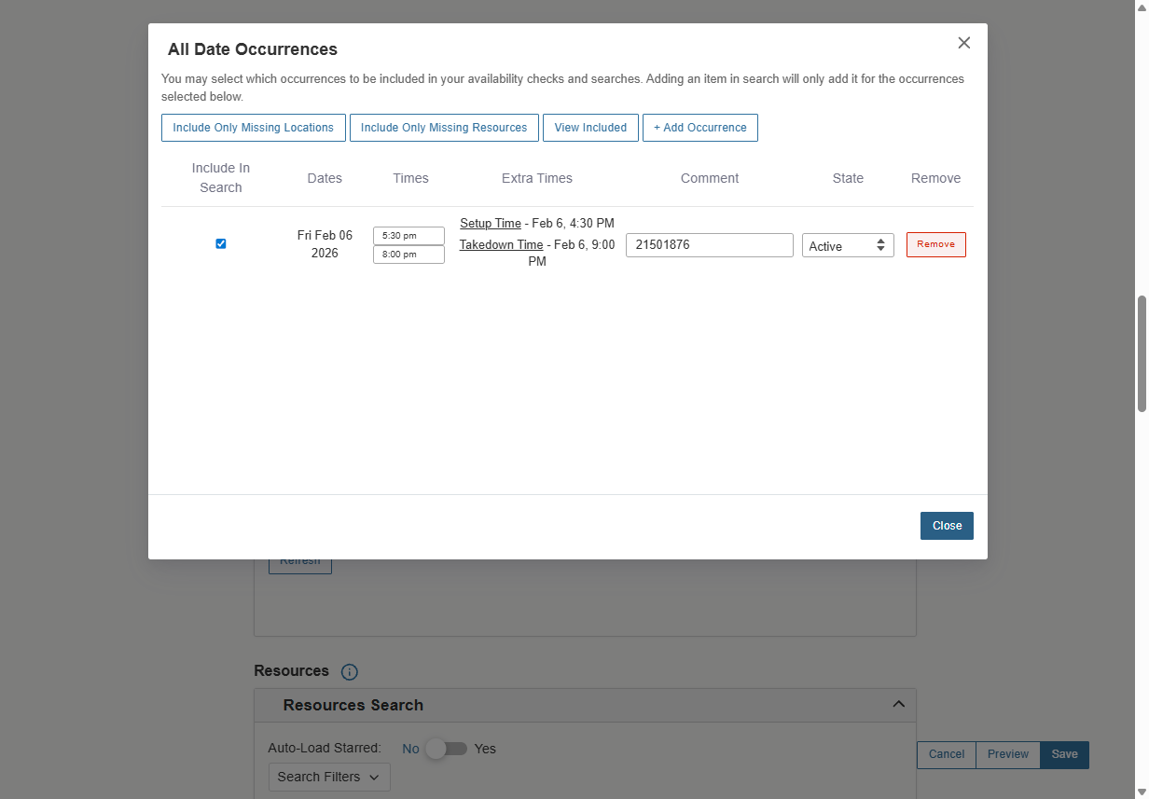Click the Dates column header
Screen dimensions: 1149x799
tap(325, 178)
